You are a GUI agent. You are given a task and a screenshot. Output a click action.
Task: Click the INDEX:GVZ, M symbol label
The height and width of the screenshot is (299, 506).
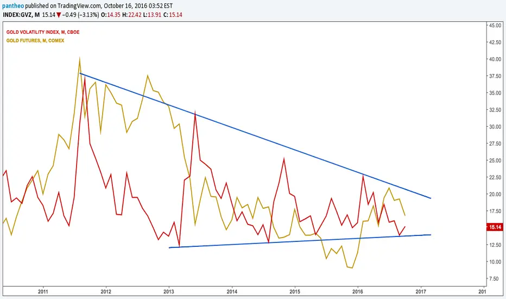[x=21, y=15]
